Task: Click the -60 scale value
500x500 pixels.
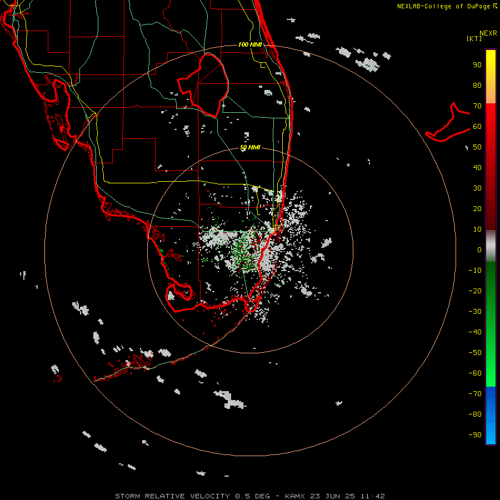Action: [475, 373]
